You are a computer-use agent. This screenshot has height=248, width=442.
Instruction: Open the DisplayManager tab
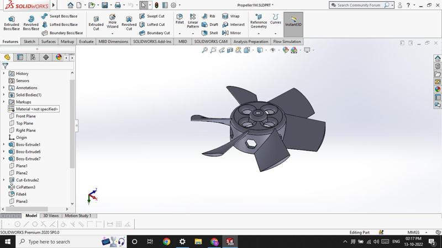(59, 57)
